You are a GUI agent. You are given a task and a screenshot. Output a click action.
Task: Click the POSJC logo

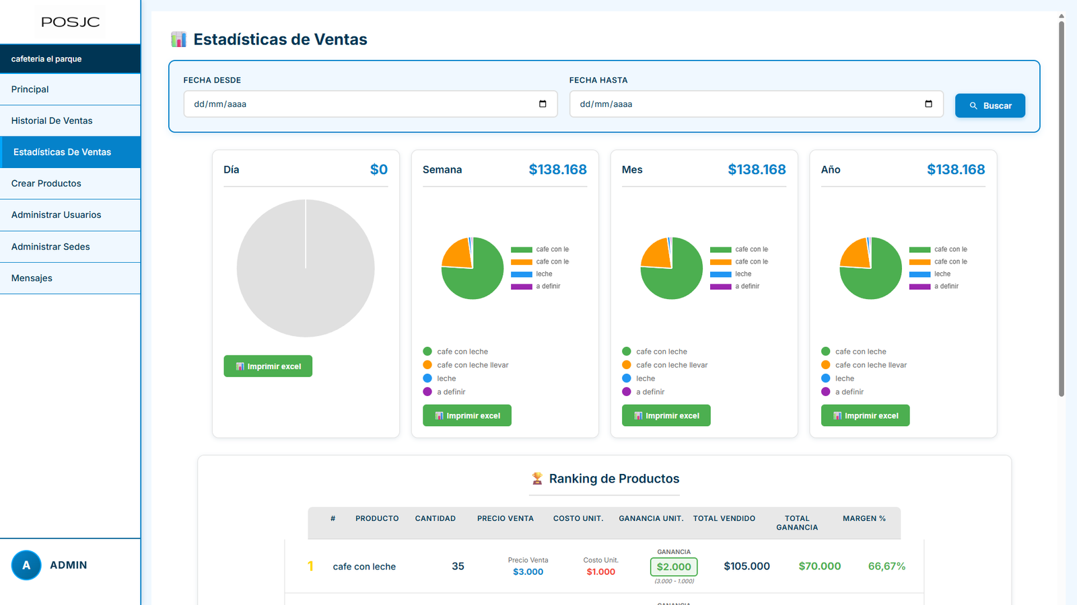tap(70, 22)
